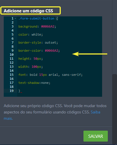The image size is (117, 145).
Task: Click the text-shadow:none line
Action: click(x=34, y=83)
